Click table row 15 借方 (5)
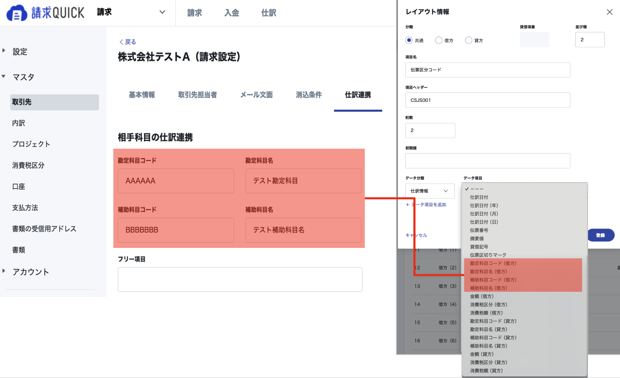The image size is (620, 378). click(x=435, y=323)
